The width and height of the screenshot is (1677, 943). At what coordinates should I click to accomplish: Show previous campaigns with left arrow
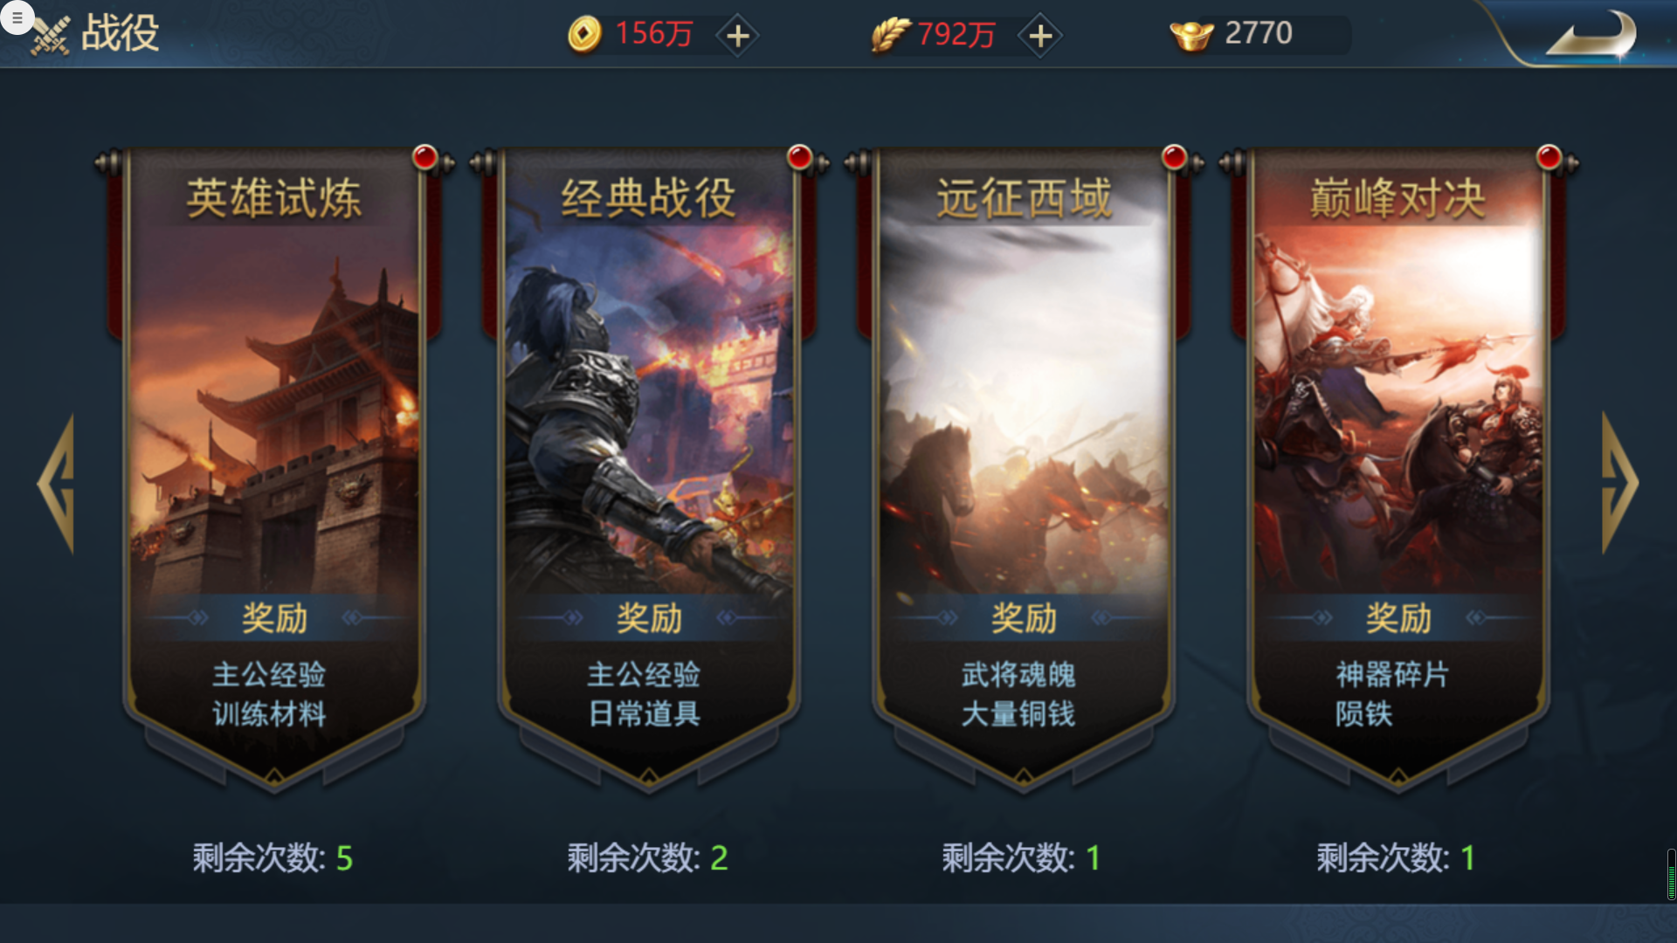(57, 483)
